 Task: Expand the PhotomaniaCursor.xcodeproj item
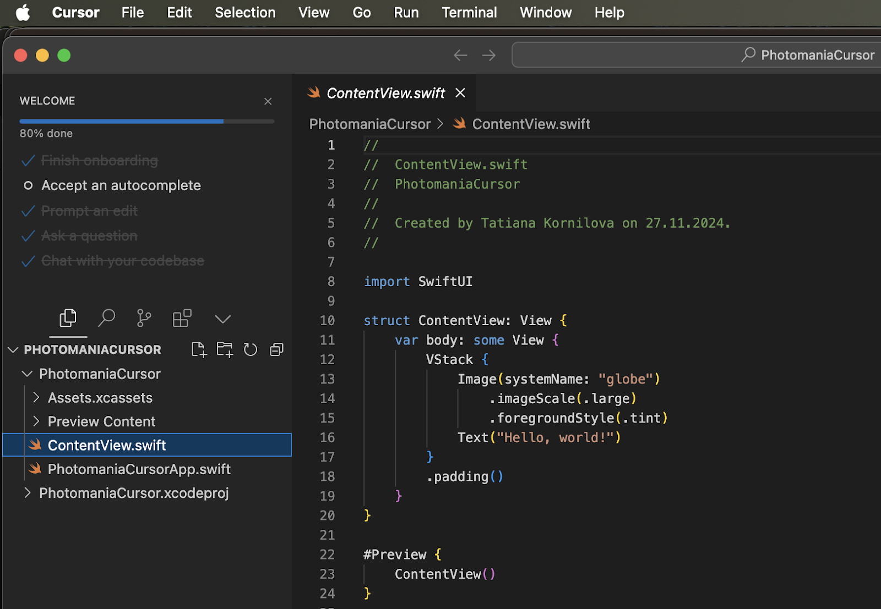(134, 493)
